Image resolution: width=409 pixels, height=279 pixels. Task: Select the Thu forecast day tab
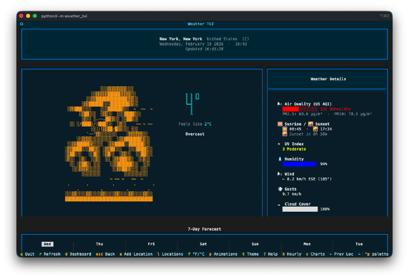(x=99, y=244)
